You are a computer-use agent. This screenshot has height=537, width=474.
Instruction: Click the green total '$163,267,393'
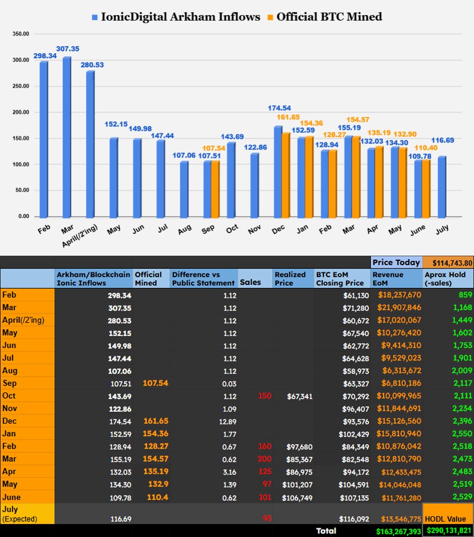pyautogui.click(x=398, y=531)
